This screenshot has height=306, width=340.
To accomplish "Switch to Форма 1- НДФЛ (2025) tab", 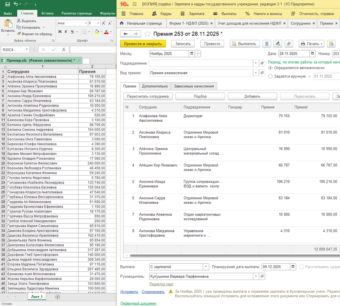I will 189,23.
